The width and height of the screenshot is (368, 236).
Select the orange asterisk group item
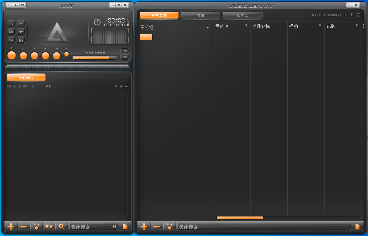pyautogui.click(x=146, y=37)
